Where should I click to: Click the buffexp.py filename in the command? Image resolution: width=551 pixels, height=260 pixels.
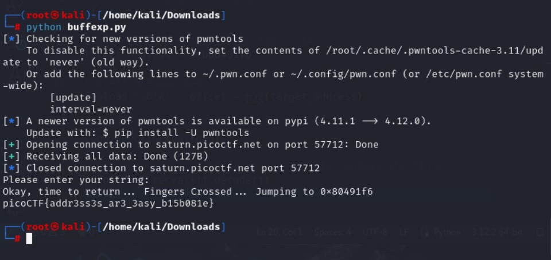tap(96, 27)
